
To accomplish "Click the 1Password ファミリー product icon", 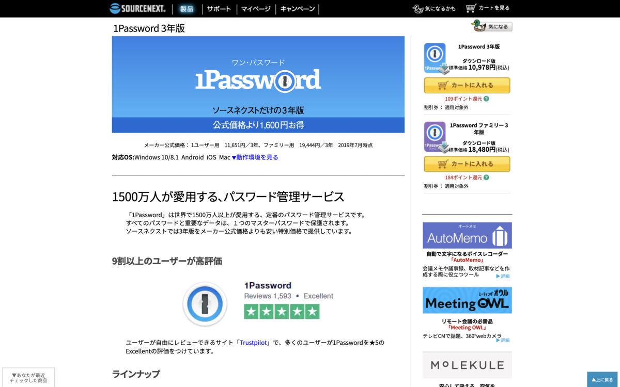I will (436, 137).
